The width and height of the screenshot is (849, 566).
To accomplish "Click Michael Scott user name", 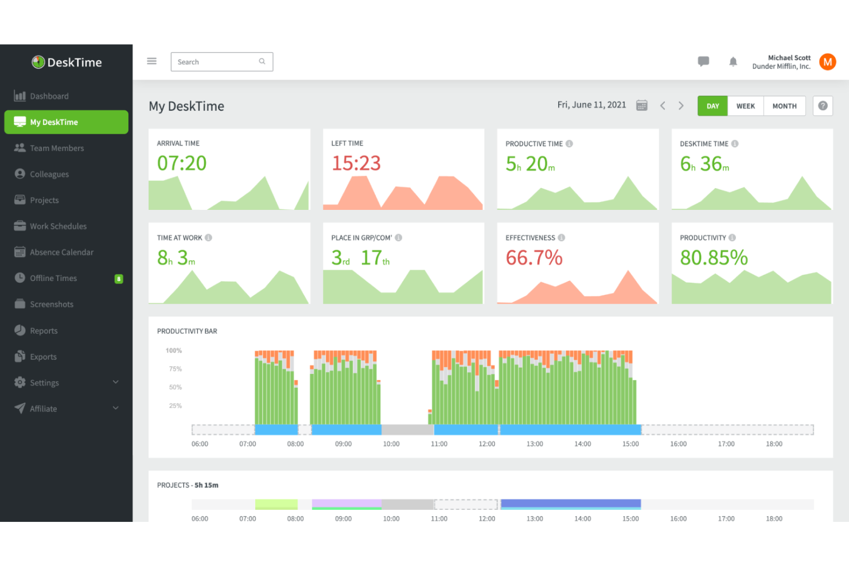I will coord(789,57).
